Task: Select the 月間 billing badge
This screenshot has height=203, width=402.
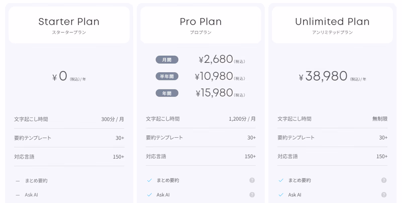Action: [167, 60]
